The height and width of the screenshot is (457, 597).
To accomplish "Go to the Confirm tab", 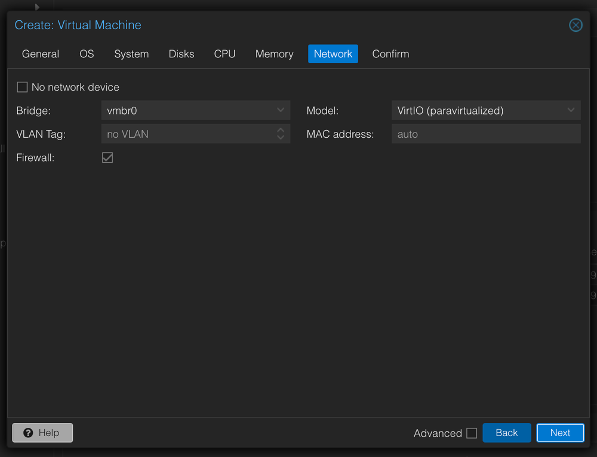I will (390, 54).
